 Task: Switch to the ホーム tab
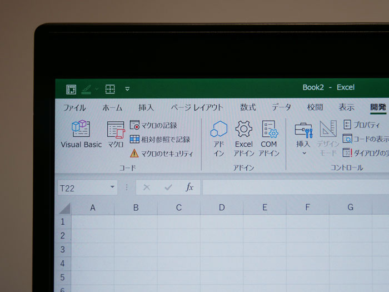point(112,107)
